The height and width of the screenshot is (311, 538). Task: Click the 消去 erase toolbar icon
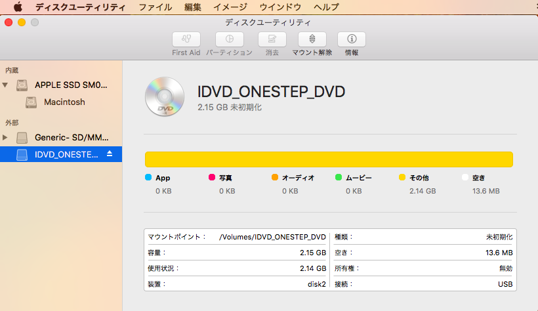click(272, 39)
